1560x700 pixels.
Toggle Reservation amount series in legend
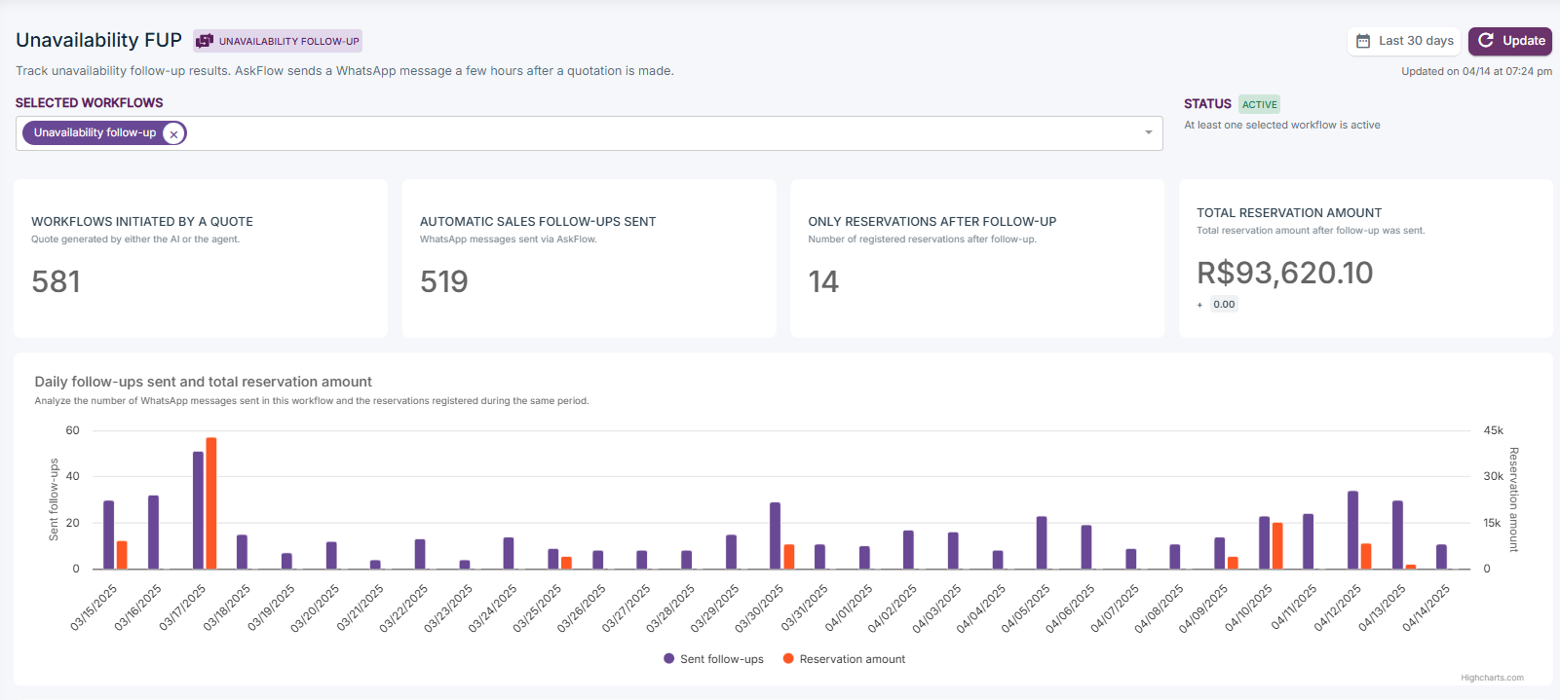click(852, 659)
